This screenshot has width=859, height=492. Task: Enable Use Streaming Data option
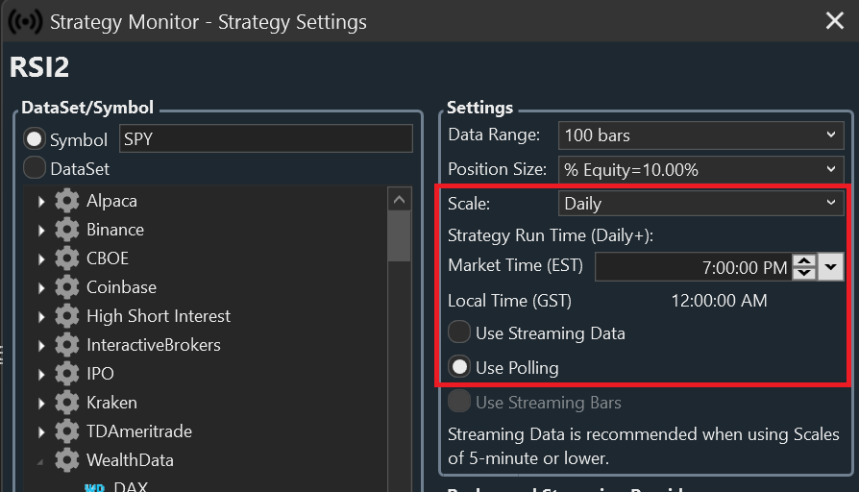tap(460, 332)
